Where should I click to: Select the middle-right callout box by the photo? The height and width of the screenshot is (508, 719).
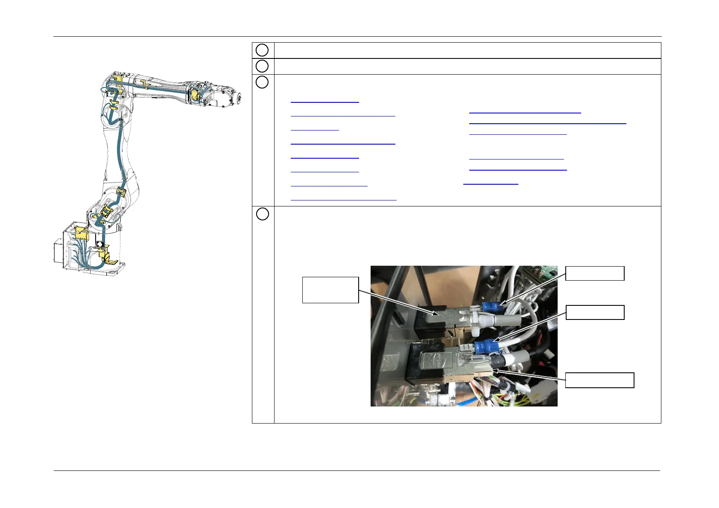[595, 312]
